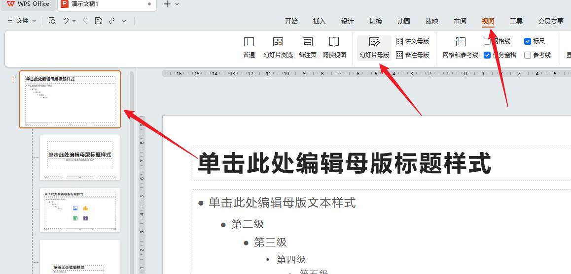The width and height of the screenshot is (571, 274).
Task: Switch to 普通 normal view
Action: [x=249, y=47]
